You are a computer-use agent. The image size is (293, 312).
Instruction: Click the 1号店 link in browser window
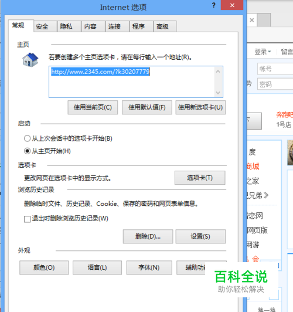click(x=284, y=125)
